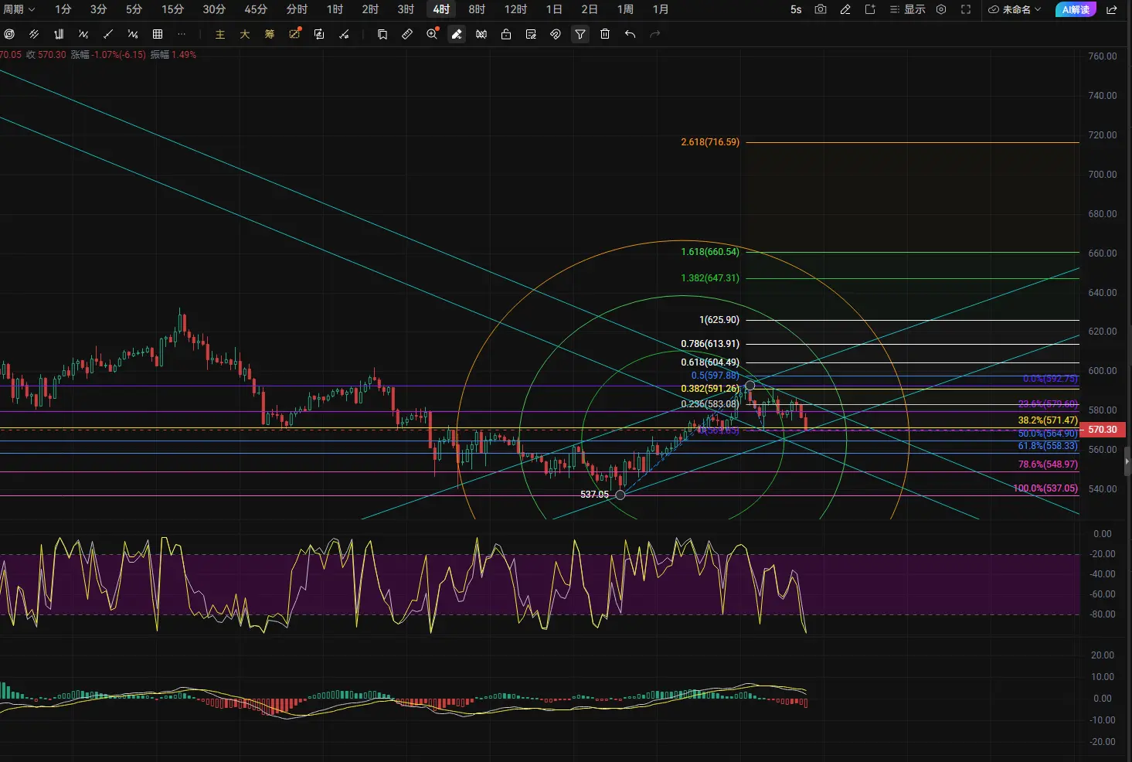Select the grid table drawing tool
This screenshot has width=1132, height=762.
[158, 34]
